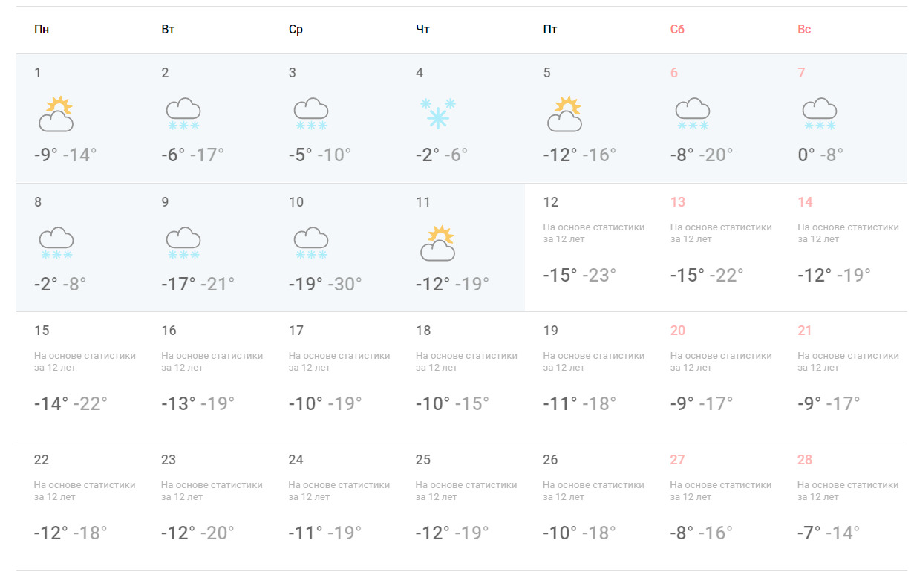Click the partly sunny icon for day 1

click(56, 114)
